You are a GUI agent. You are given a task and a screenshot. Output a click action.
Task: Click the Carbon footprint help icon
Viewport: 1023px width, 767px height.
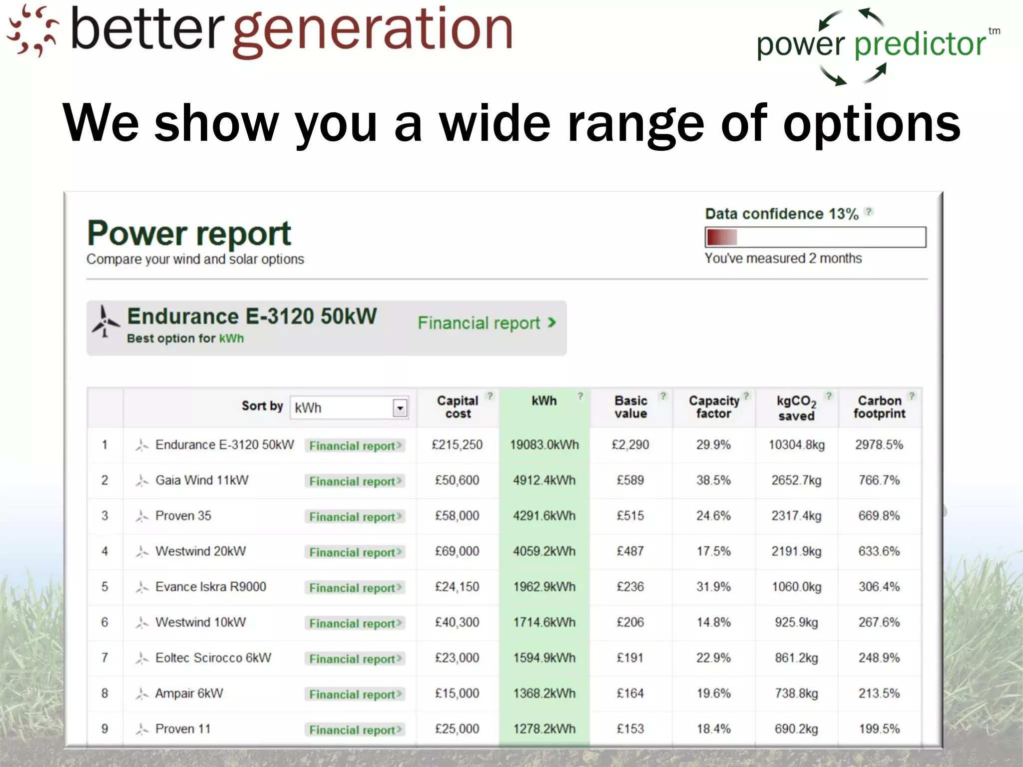912,396
